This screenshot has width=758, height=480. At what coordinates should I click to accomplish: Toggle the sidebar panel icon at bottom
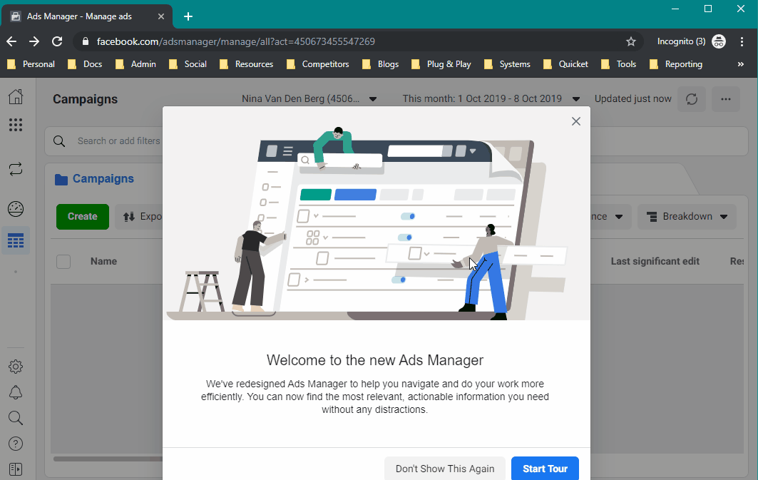(x=16, y=469)
